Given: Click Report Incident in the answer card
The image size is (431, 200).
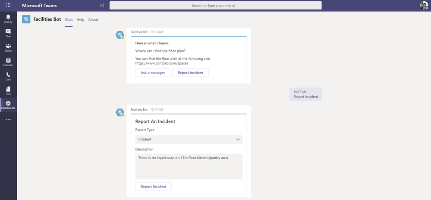Looking at the screenshot, I should [x=191, y=73].
